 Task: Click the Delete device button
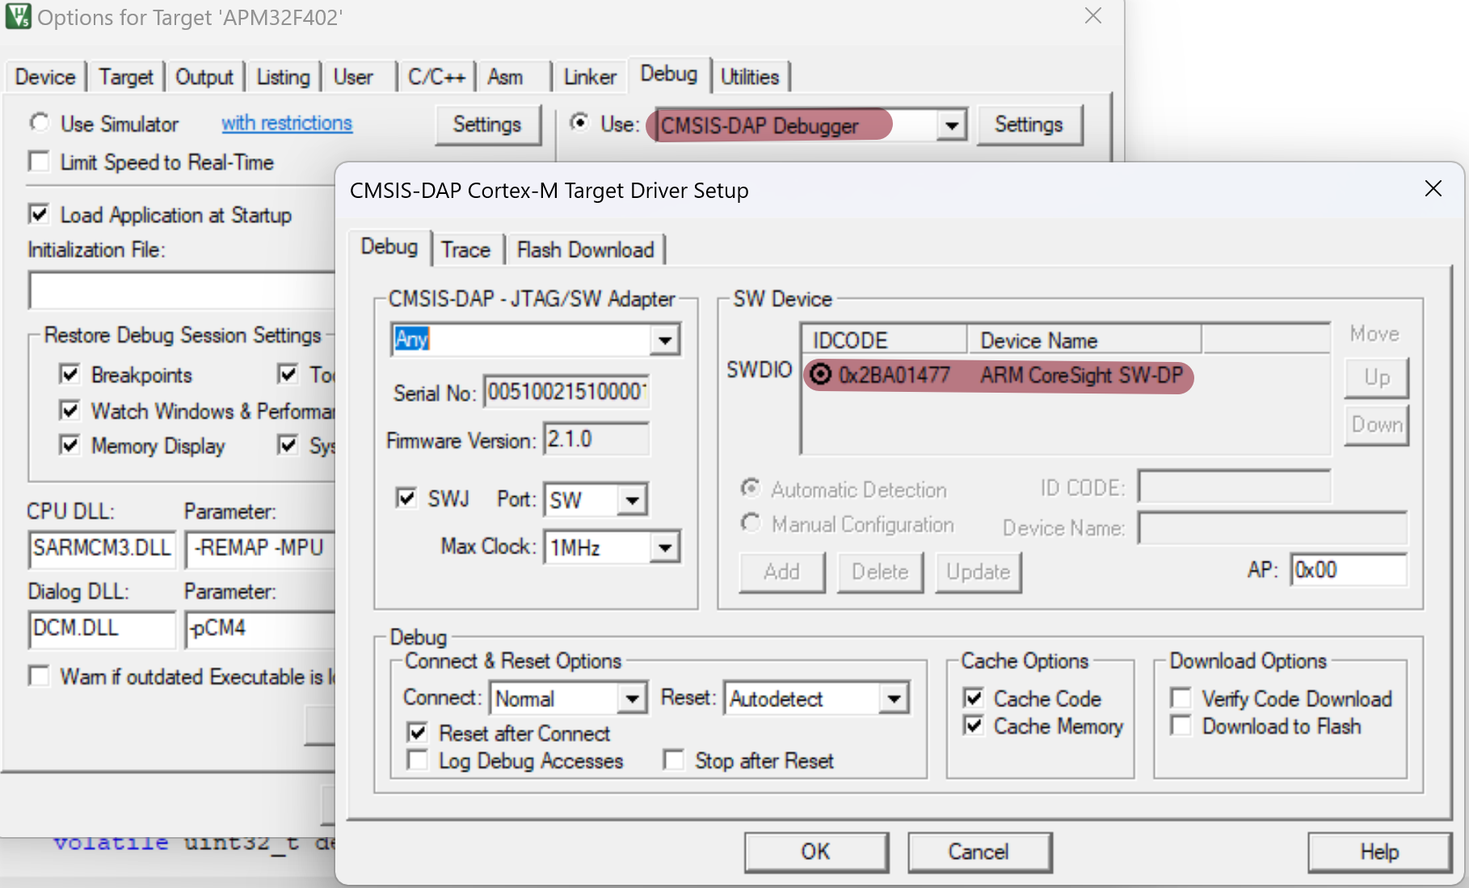tap(880, 572)
